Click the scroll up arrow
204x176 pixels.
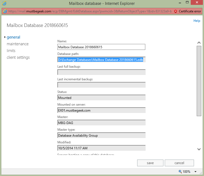click(x=199, y=43)
